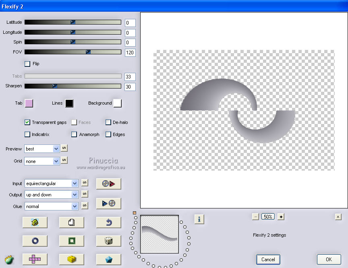Uncheck Transparent gaps checkbox
The width and height of the screenshot is (348, 268).
click(x=27, y=122)
